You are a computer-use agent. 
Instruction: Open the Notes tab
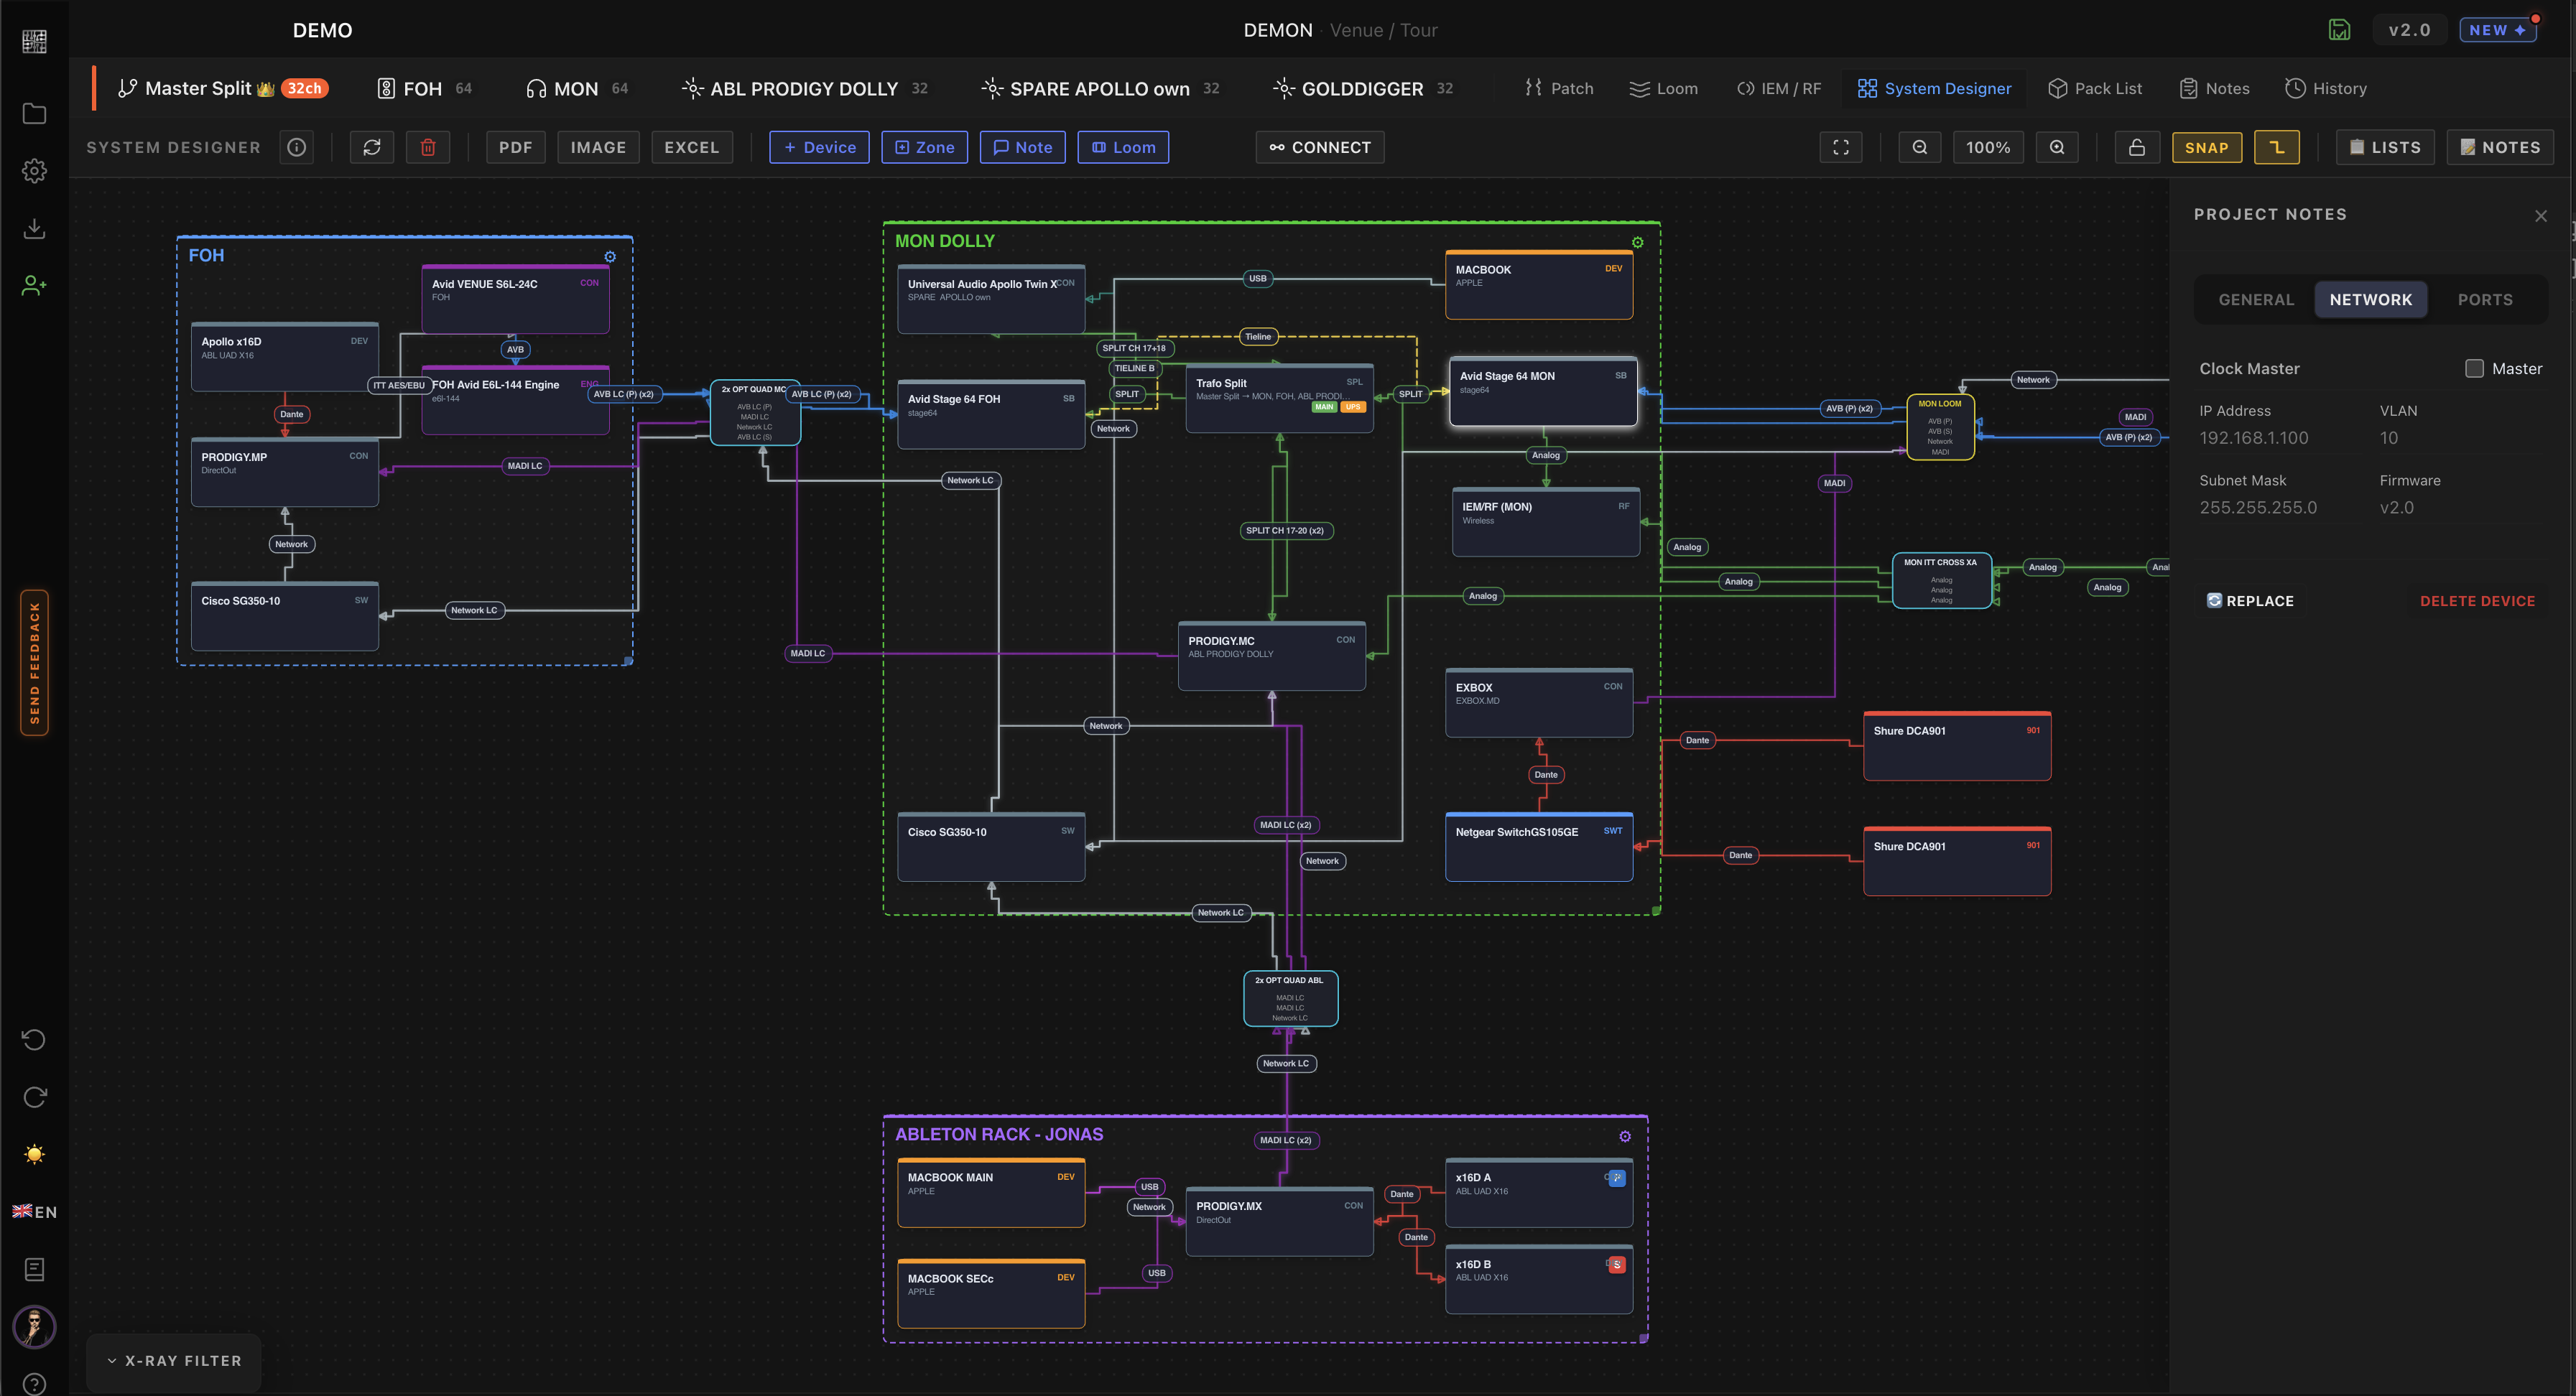(2214, 88)
